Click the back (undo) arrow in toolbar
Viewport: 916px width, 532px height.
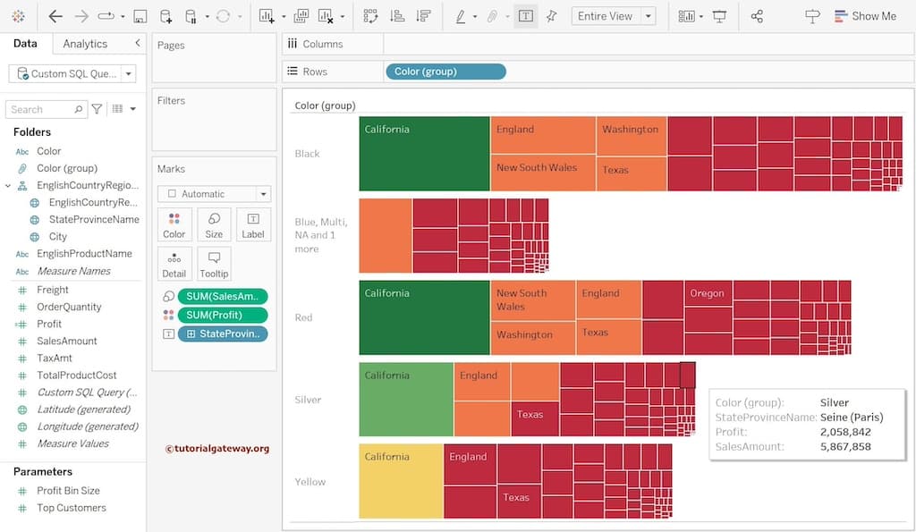[x=55, y=16]
